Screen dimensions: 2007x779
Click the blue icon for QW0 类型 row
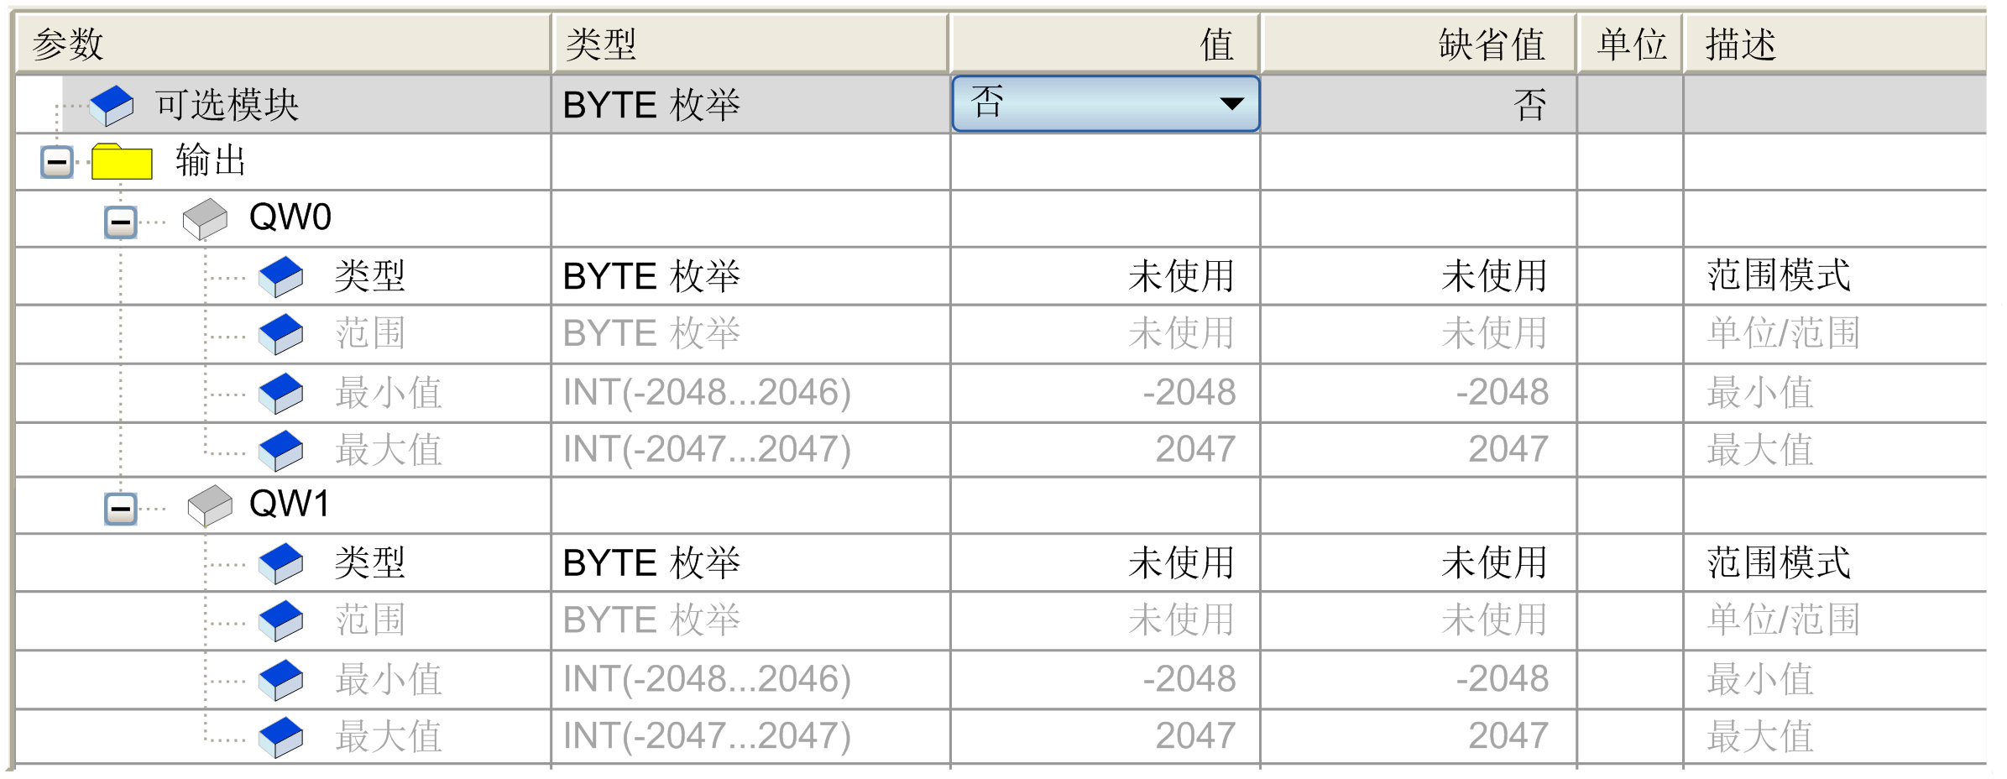click(281, 277)
